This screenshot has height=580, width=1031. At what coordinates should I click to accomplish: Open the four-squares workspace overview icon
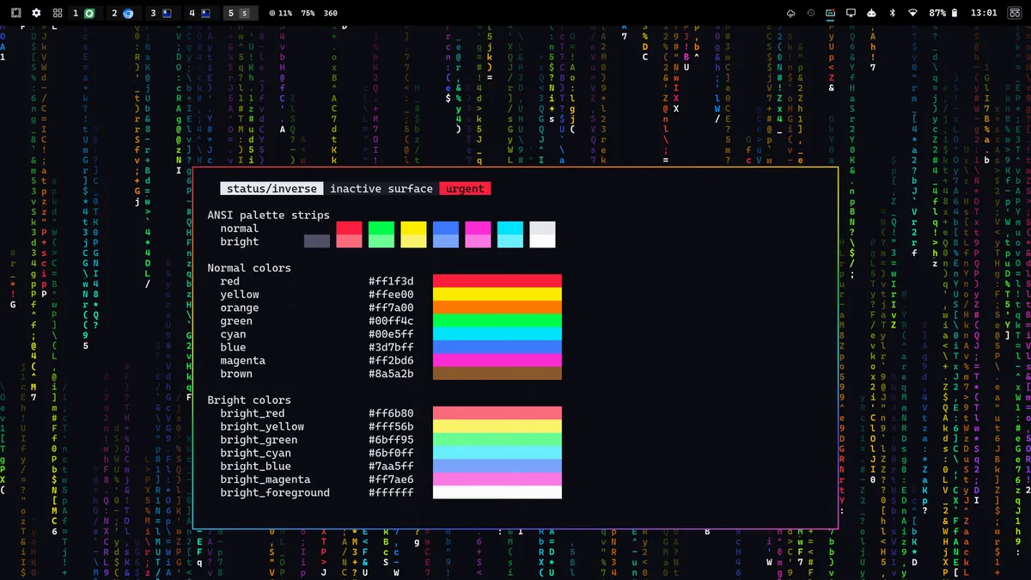(x=58, y=13)
